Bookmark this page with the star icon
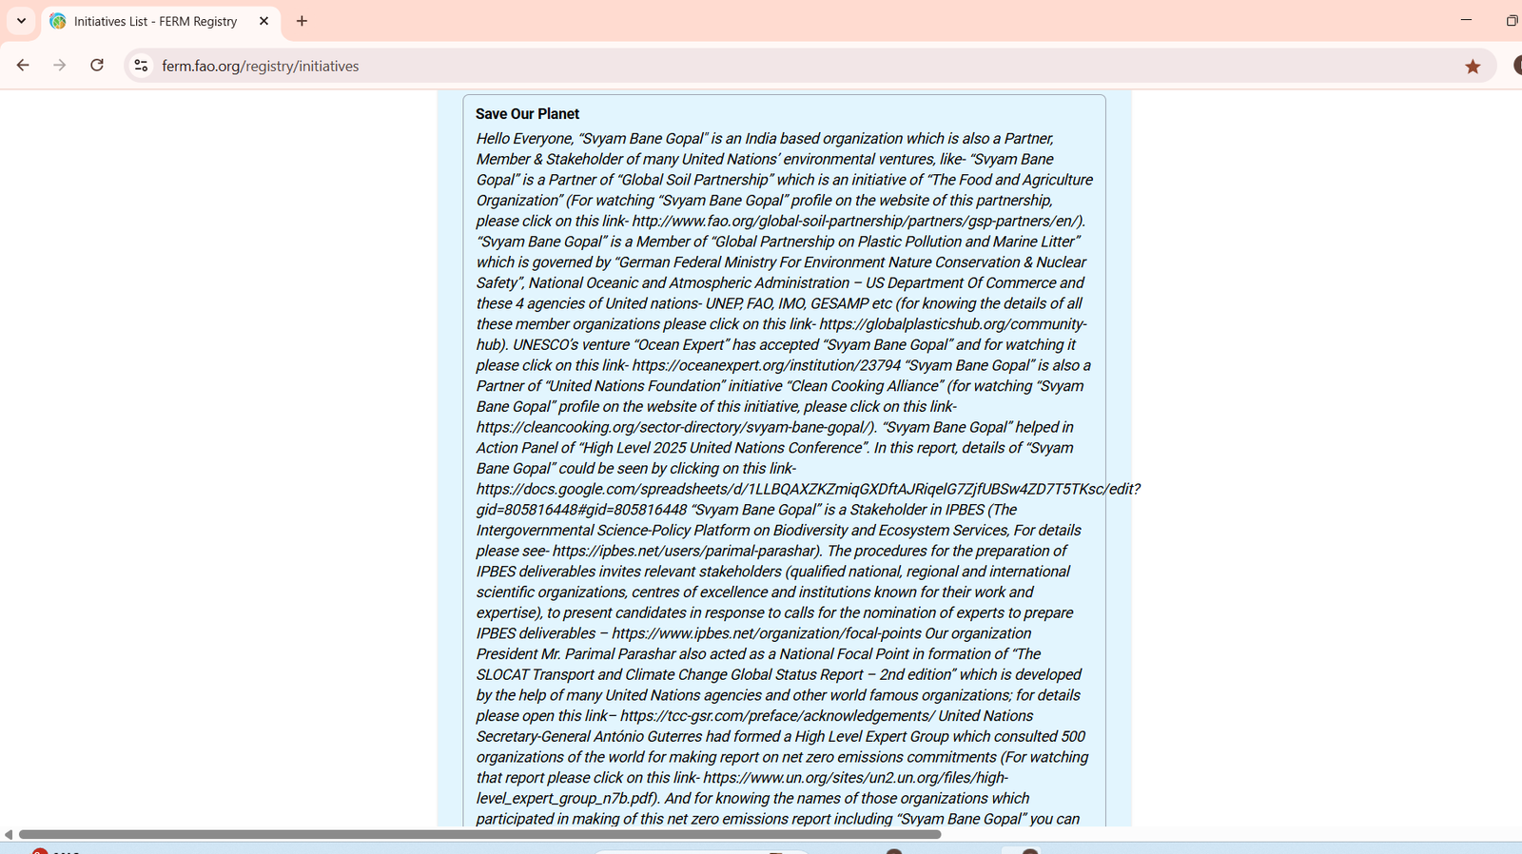Screen dimensions: 1522x854 coord(1473,66)
